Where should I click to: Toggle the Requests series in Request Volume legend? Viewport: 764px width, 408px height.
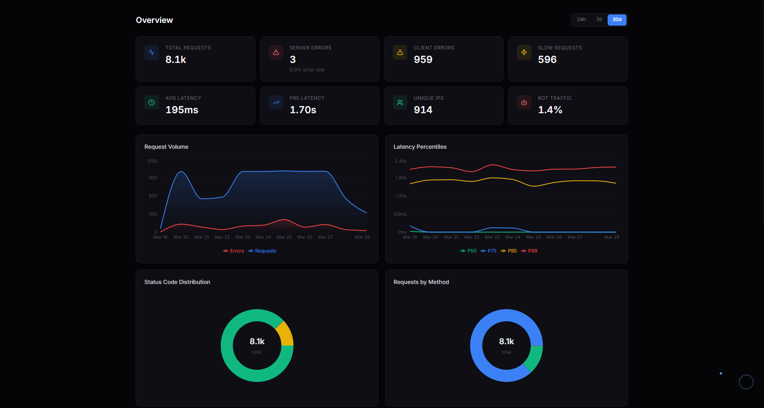point(262,251)
